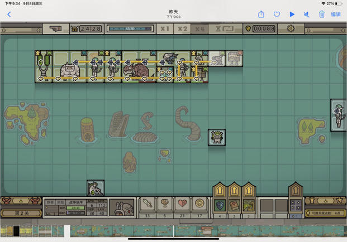347x242 pixels.
Task: Expand the hero panel triangle at bottom right
Action: coord(326,201)
